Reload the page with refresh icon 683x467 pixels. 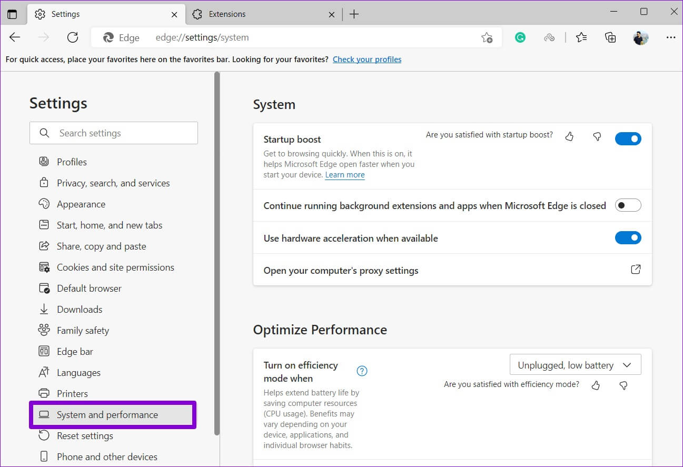pyautogui.click(x=73, y=37)
